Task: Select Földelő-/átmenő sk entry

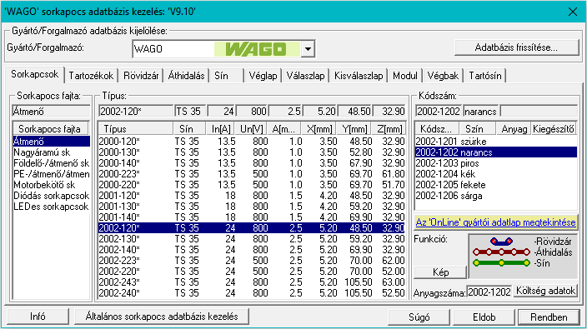Action: [52, 163]
